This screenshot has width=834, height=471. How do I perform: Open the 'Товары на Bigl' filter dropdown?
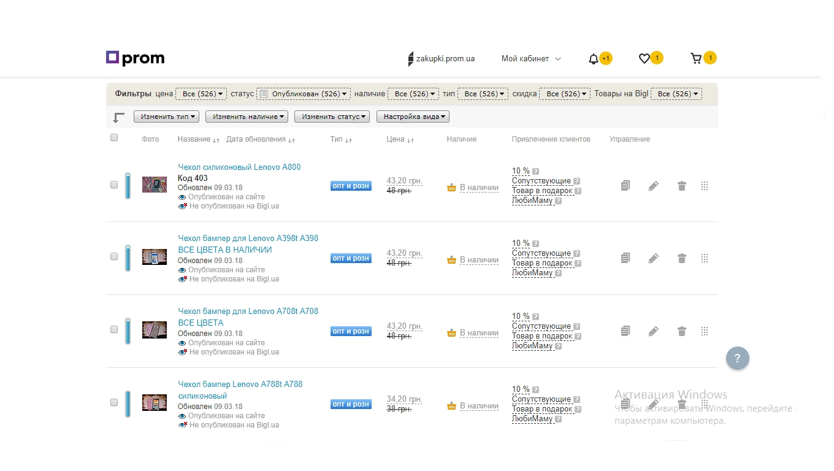click(676, 94)
